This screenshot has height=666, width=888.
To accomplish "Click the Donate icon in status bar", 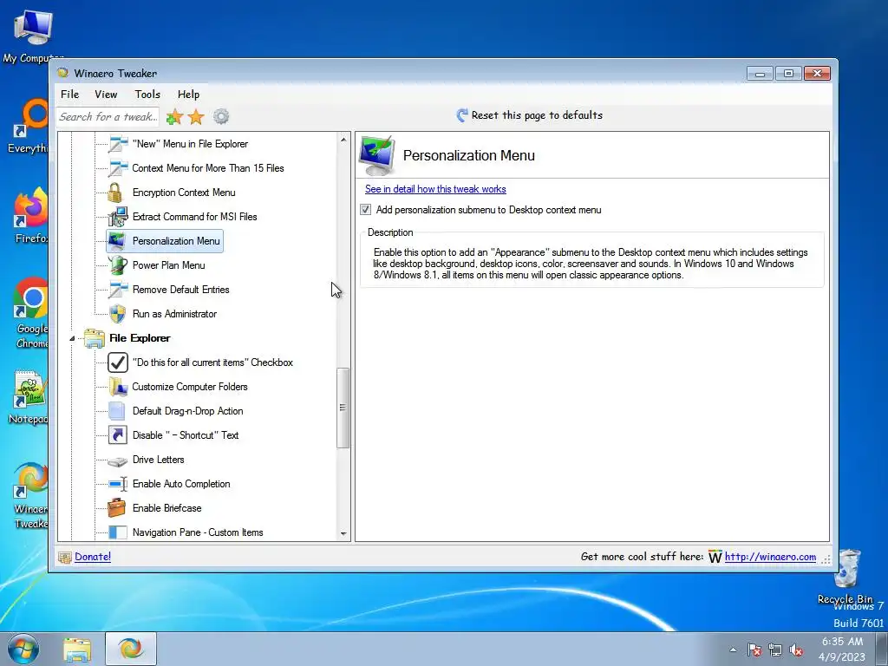I will [65, 558].
